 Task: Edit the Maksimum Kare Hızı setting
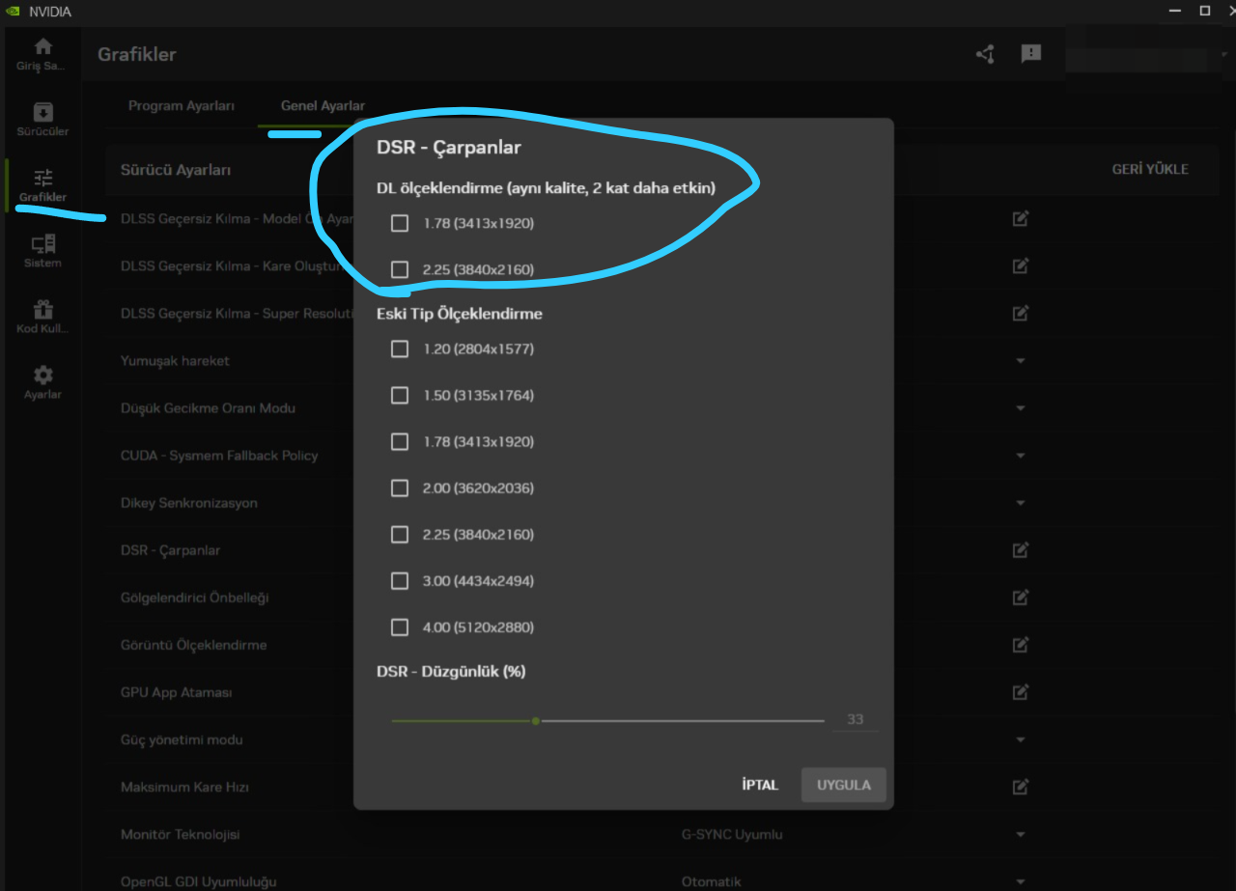click(1021, 787)
